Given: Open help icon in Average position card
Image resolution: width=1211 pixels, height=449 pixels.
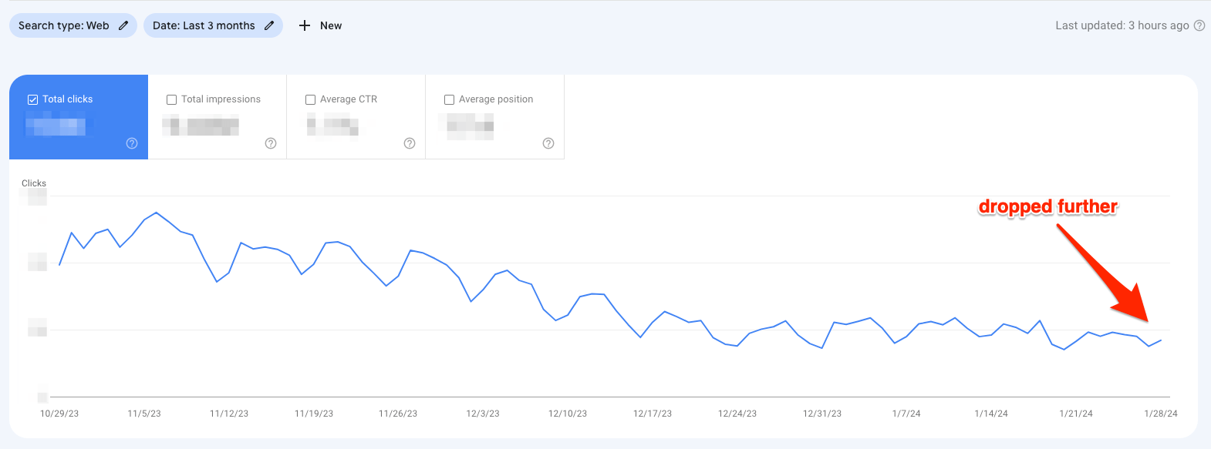Looking at the screenshot, I should (x=548, y=143).
